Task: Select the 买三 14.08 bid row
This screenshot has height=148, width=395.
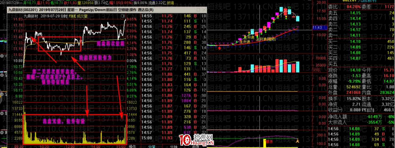Action: click(361, 53)
